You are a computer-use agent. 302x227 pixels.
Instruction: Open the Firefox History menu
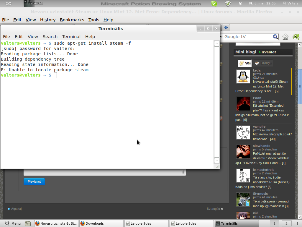pyautogui.click(x=48, y=20)
